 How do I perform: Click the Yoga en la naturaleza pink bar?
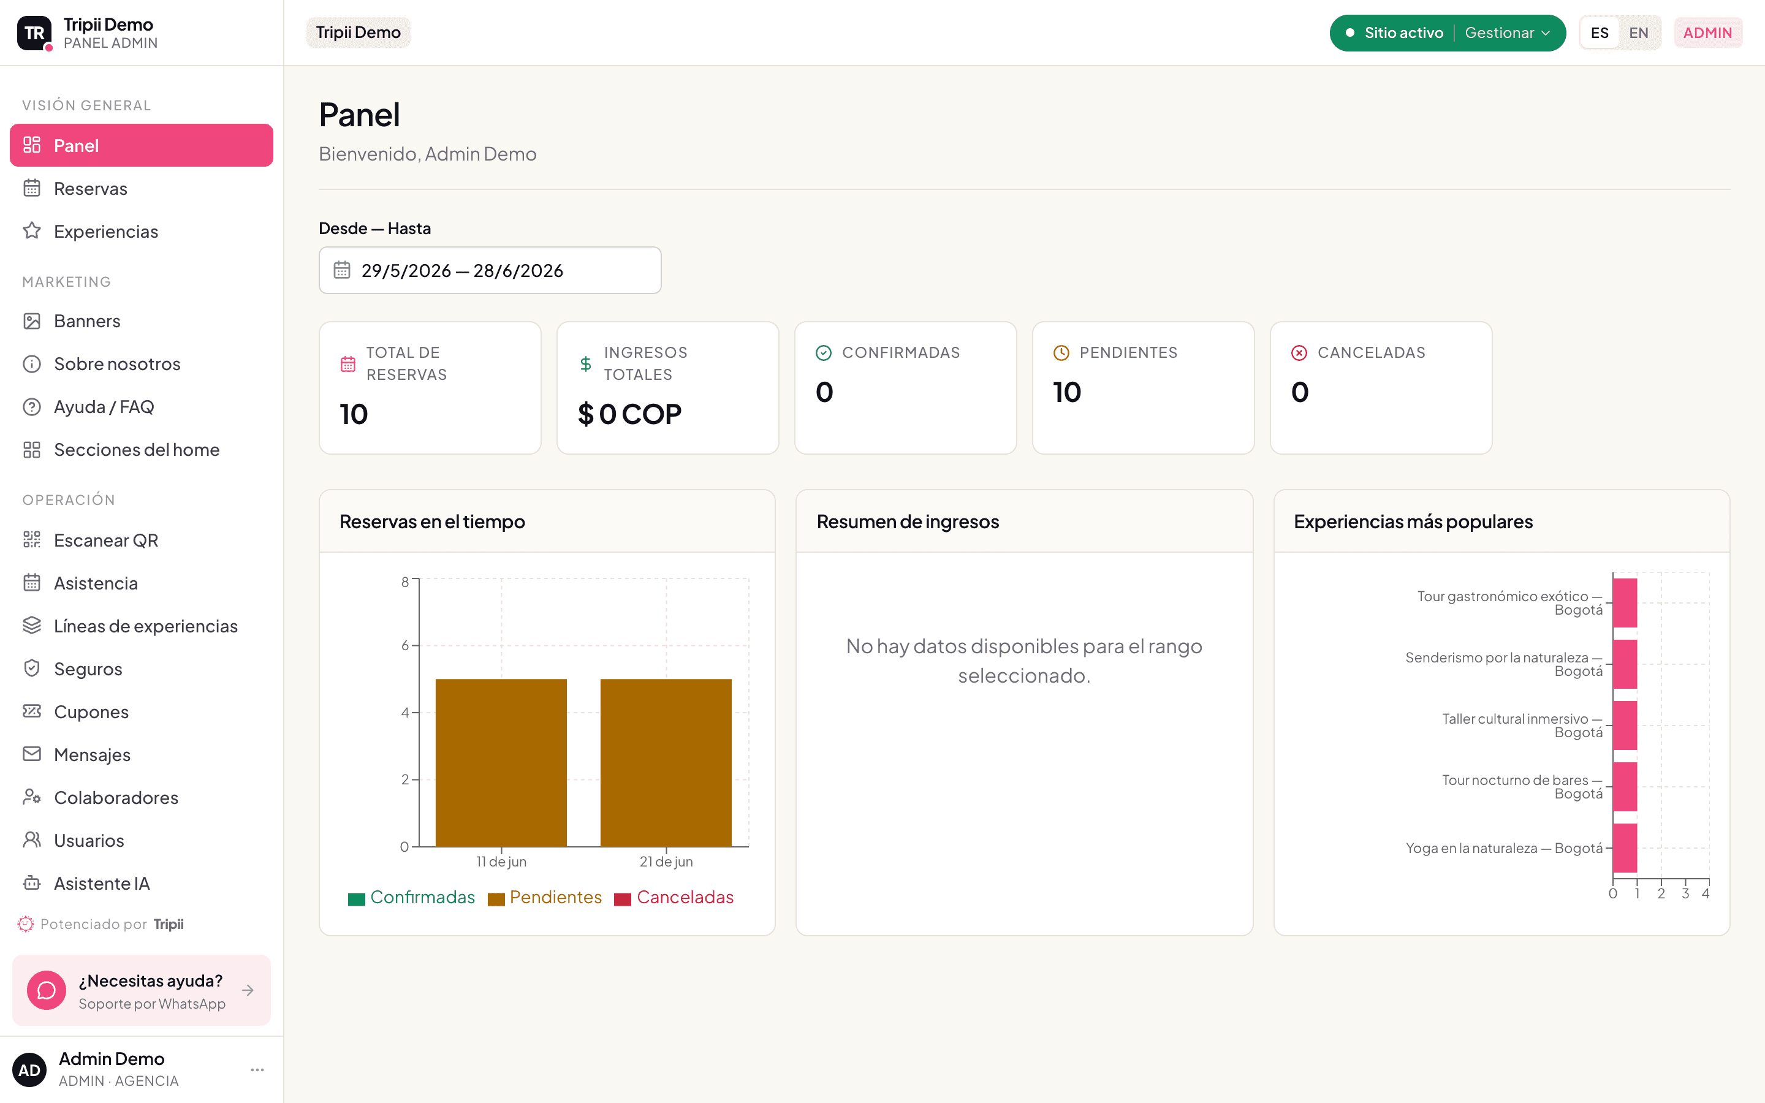tap(1625, 847)
